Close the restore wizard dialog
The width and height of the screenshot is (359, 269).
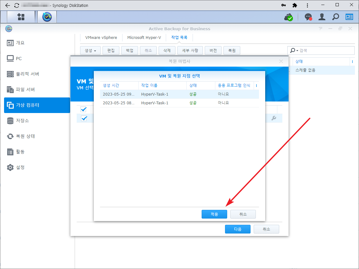[x=281, y=61]
